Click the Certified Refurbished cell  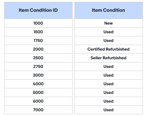click(109, 49)
